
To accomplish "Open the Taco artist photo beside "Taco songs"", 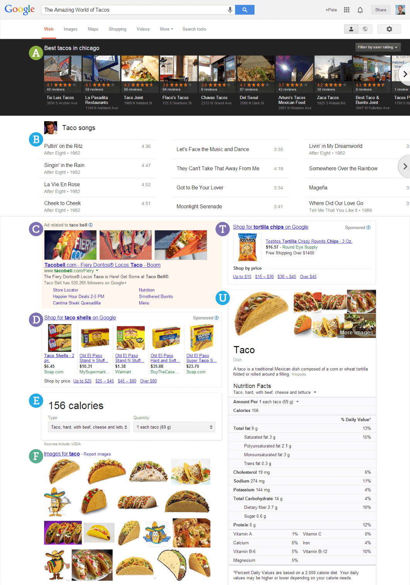I will click(51, 127).
